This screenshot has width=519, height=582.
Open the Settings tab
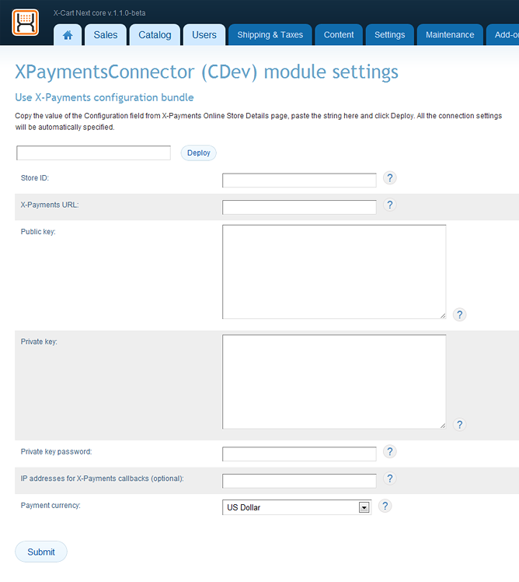click(x=389, y=35)
